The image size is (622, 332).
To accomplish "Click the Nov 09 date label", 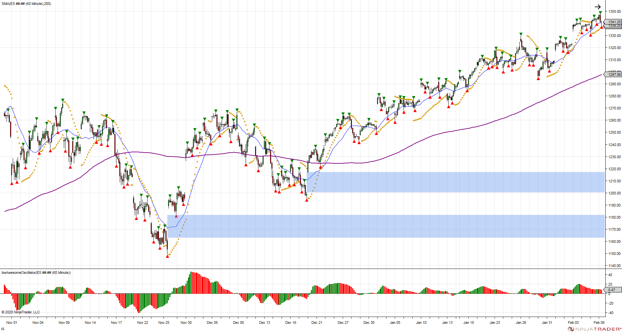I will coord(64,323).
